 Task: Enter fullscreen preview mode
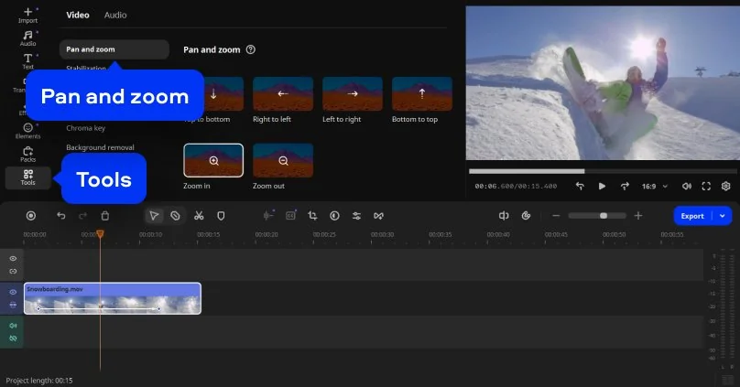click(x=706, y=186)
